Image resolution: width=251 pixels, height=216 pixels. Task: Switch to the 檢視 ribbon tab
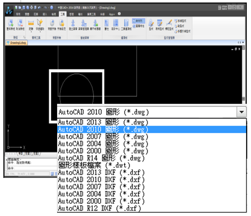tap(54, 14)
